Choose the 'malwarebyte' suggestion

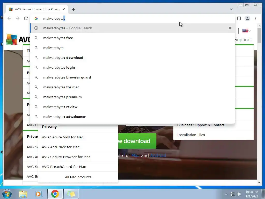pyautogui.click(x=132, y=48)
